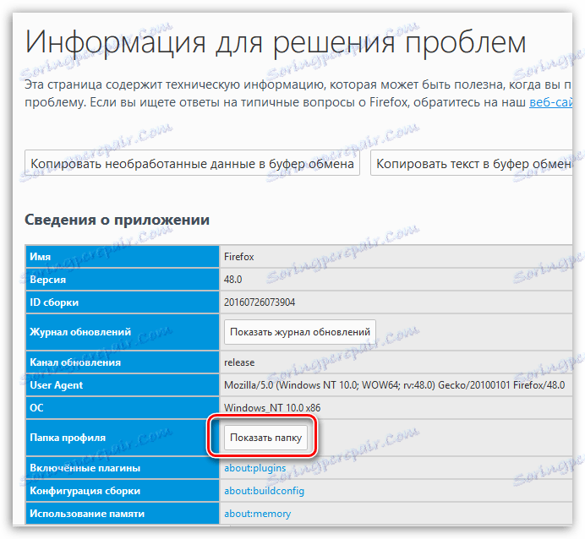
Task: Select the version value '48.0'
Action: coord(232,280)
